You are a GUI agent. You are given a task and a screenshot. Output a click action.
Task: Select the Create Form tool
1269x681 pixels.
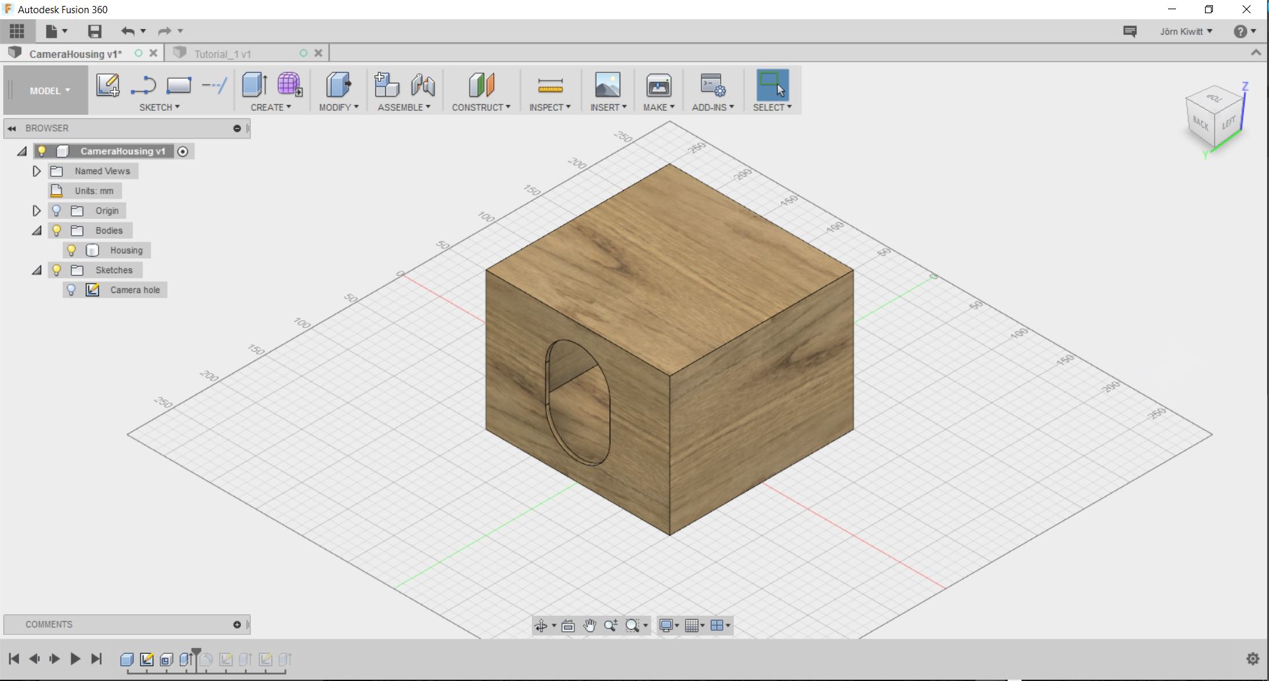(290, 85)
